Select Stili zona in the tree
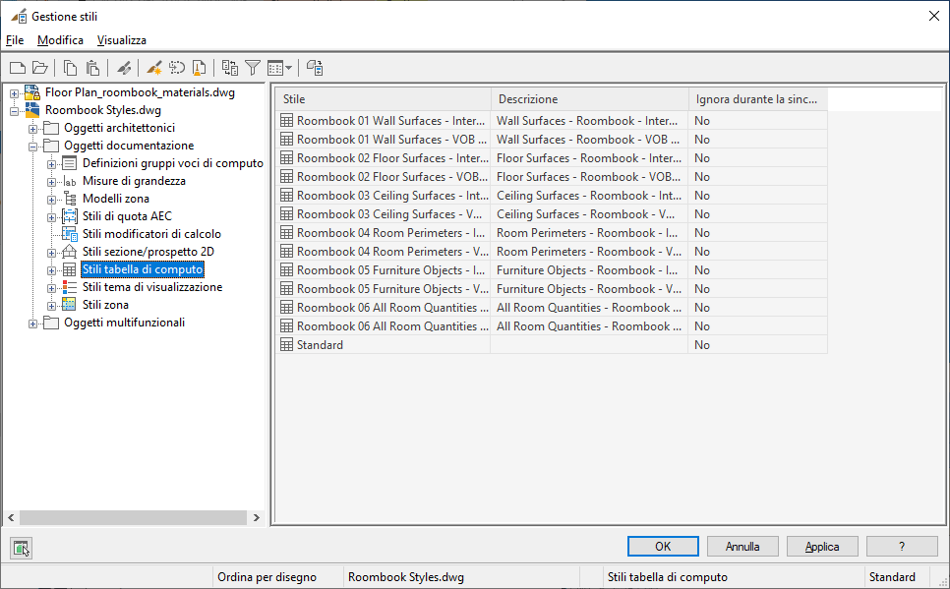Image resolution: width=950 pixels, height=589 pixels. click(x=105, y=305)
